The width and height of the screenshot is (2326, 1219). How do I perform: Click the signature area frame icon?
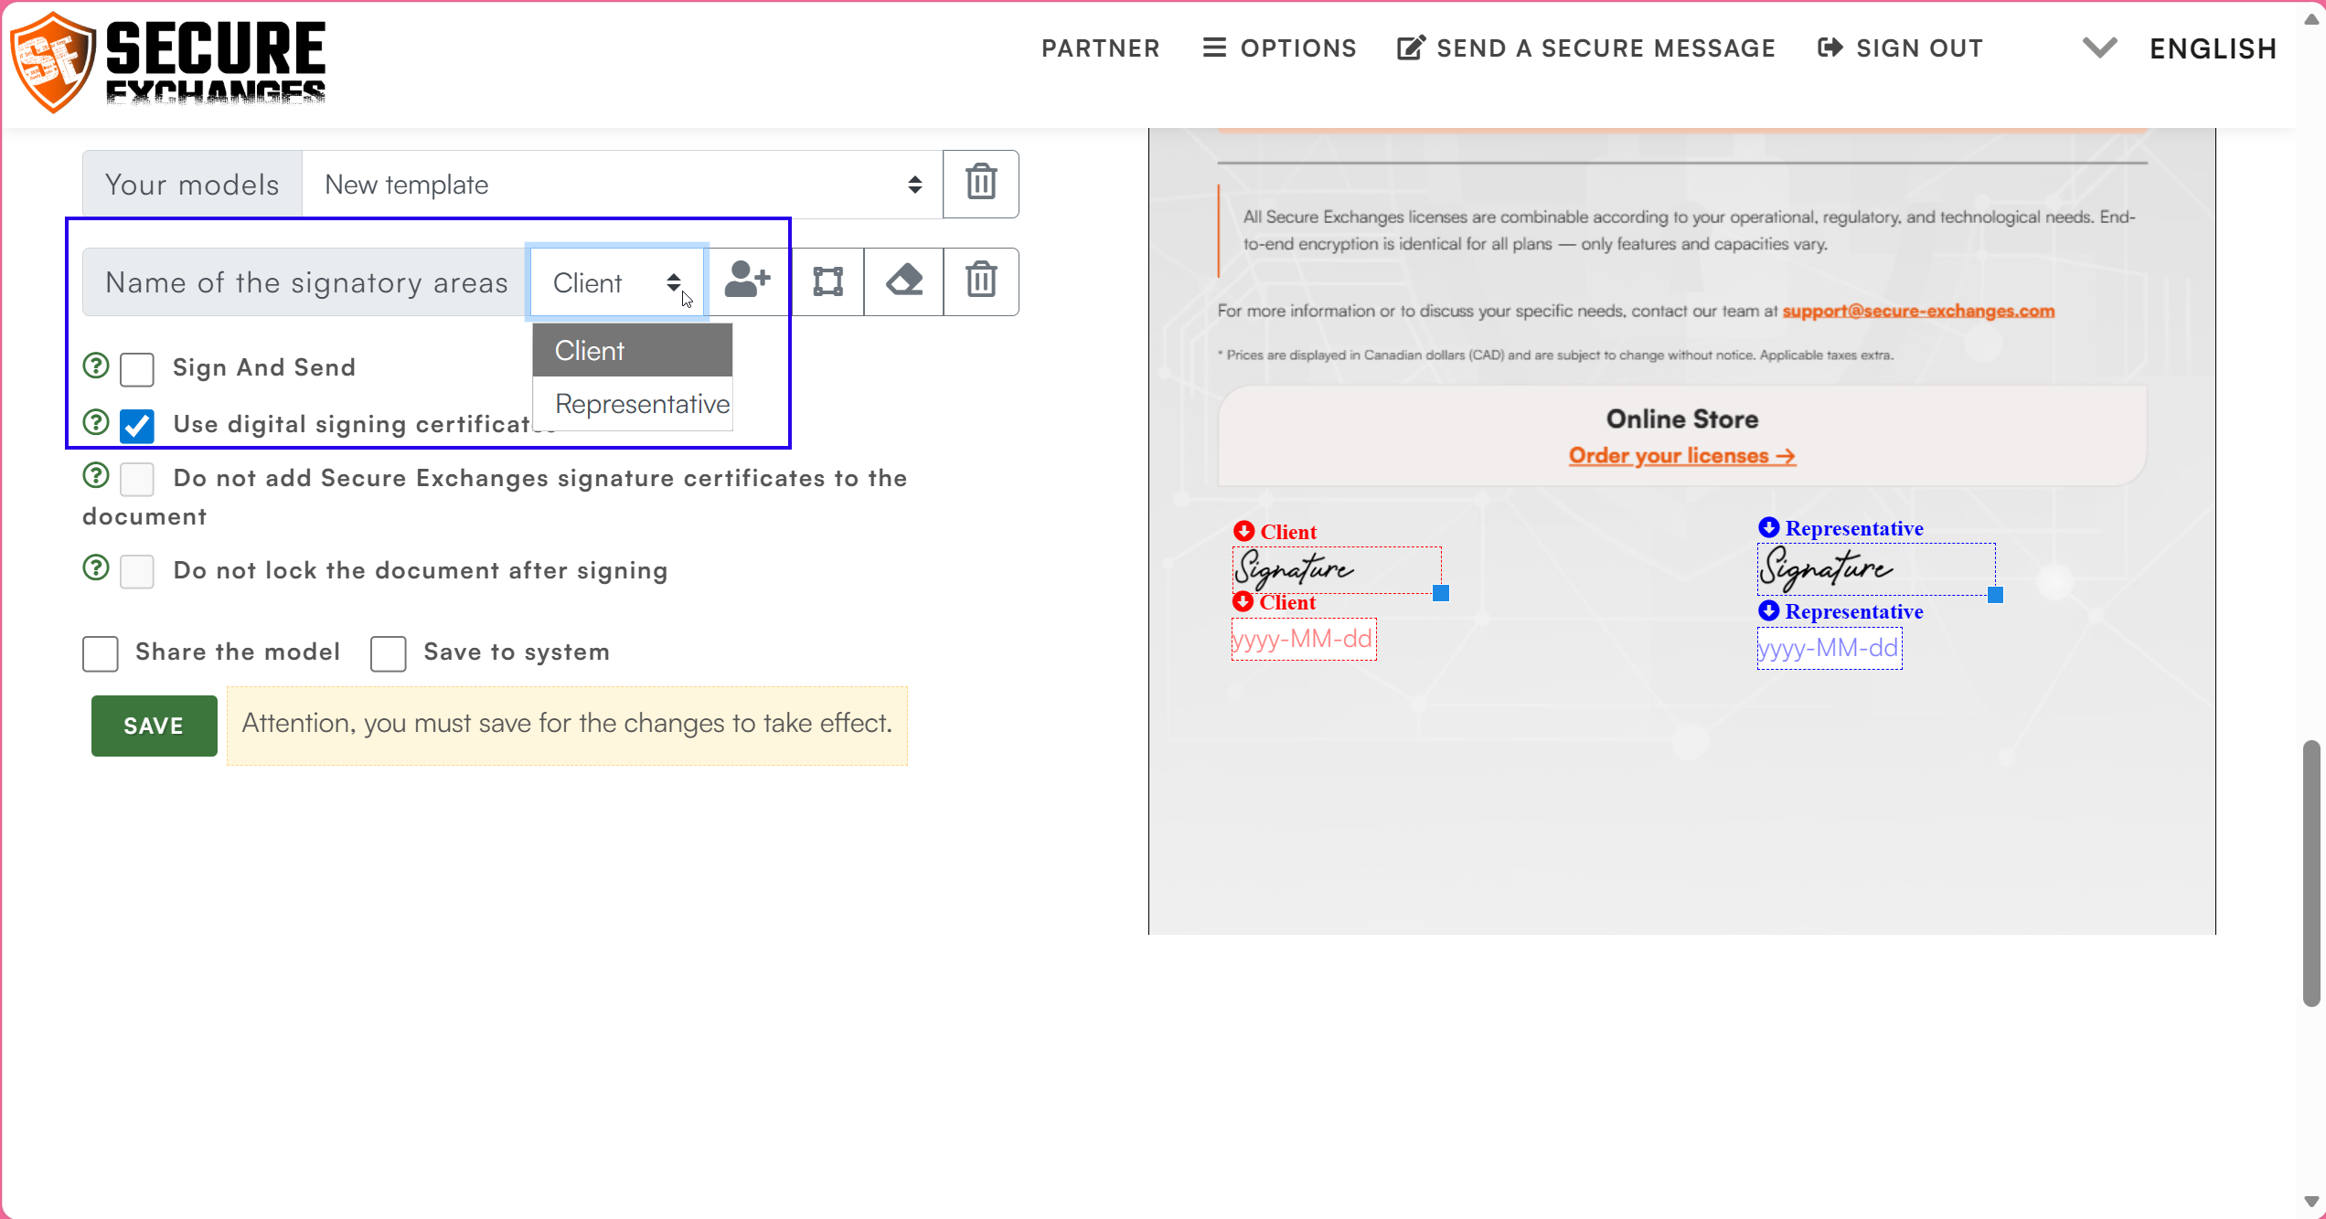(827, 281)
